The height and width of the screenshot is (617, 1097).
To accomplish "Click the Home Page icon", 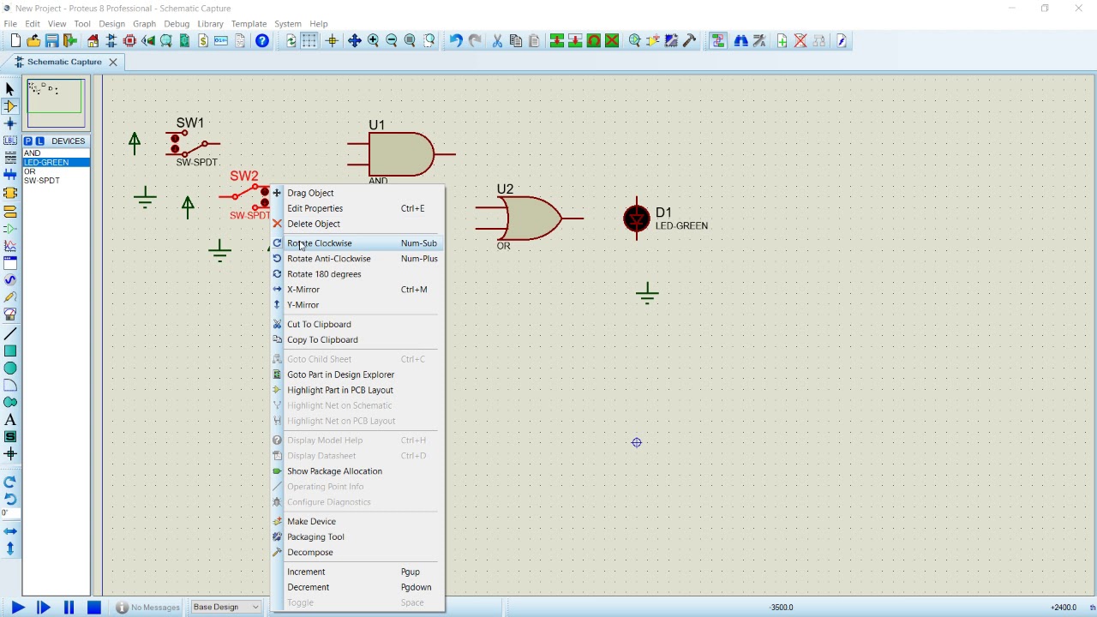I will tap(93, 41).
